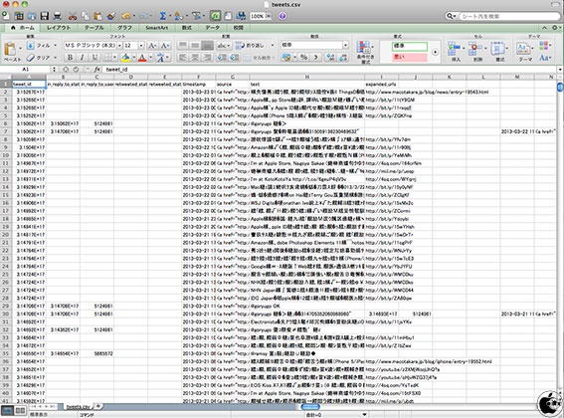
Task: Undo the last action
Action: click(126, 16)
